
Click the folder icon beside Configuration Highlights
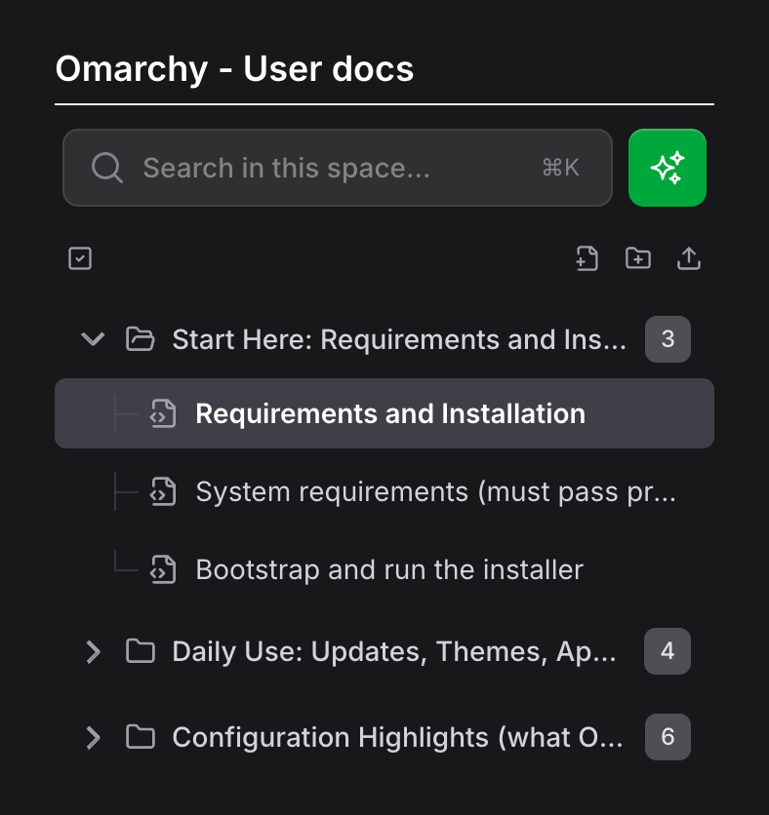(141, 737)
